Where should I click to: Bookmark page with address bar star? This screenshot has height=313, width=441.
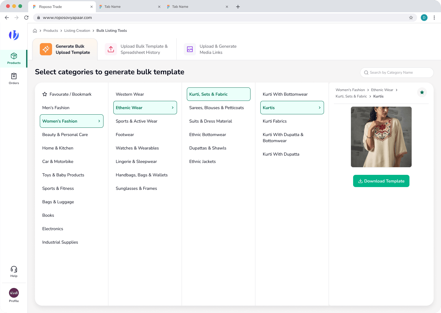coord(411,17)
